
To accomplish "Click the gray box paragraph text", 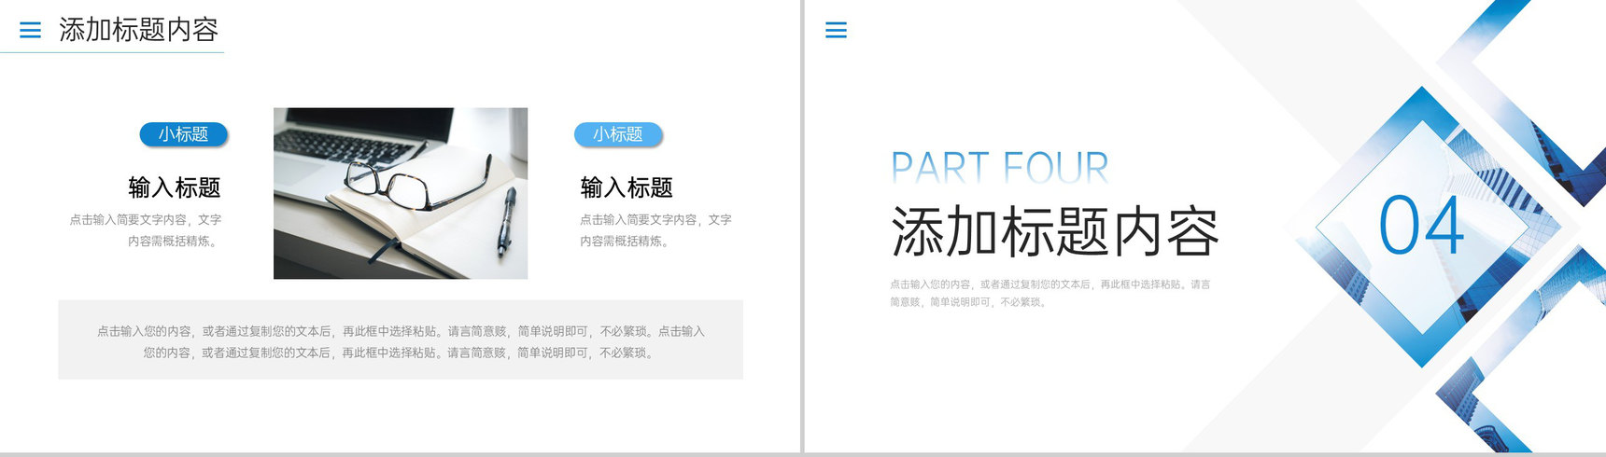I will [x=401, y=341].
